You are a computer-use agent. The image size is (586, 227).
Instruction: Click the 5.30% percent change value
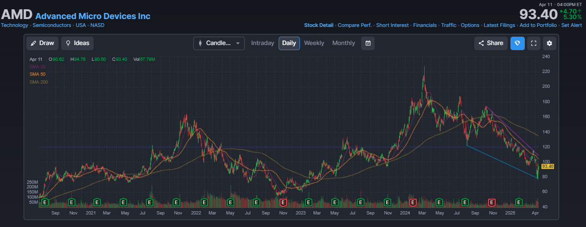(x=572, y=17)
